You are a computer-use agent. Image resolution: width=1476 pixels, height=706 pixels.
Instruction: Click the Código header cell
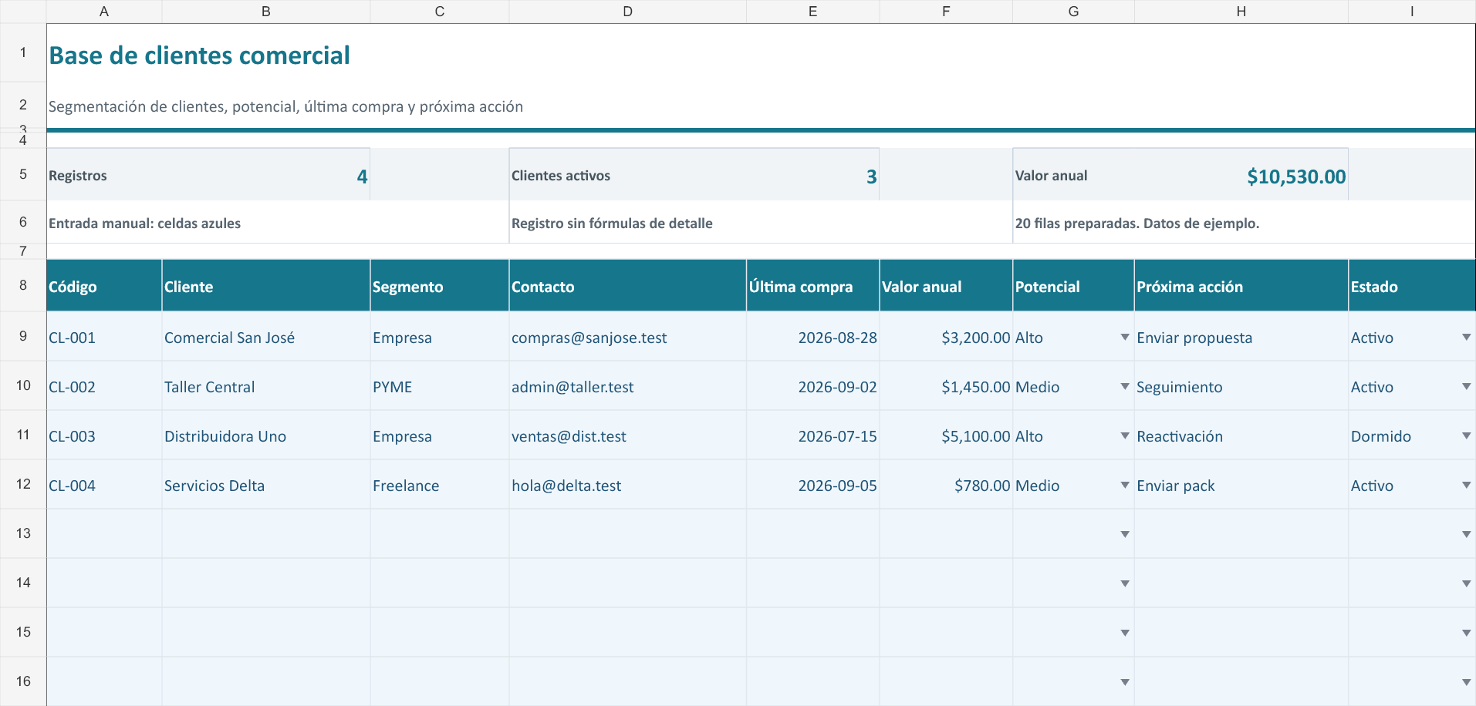(104, 286)
